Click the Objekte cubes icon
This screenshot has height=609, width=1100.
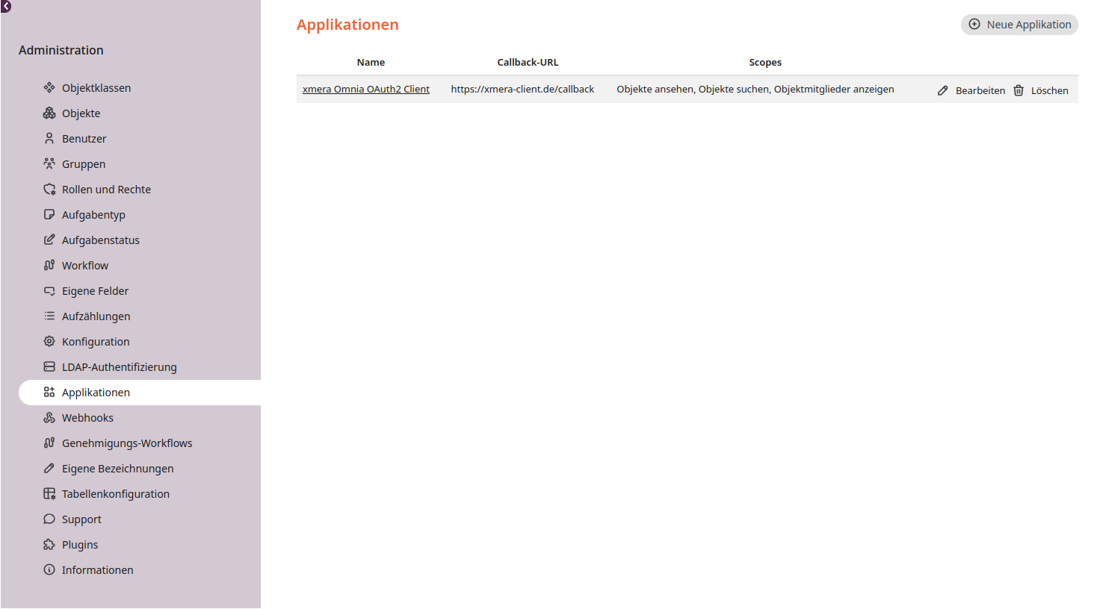click(49, 113)
